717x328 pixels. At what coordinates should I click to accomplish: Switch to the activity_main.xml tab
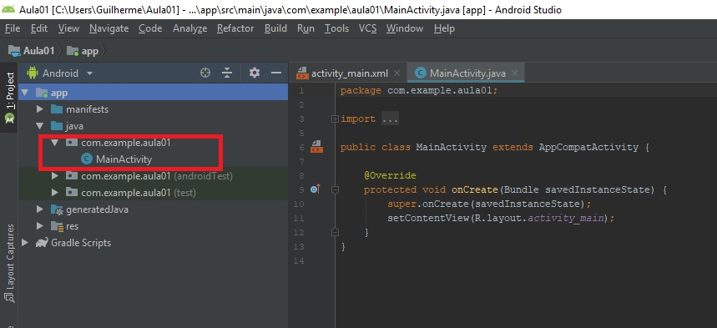350,73
